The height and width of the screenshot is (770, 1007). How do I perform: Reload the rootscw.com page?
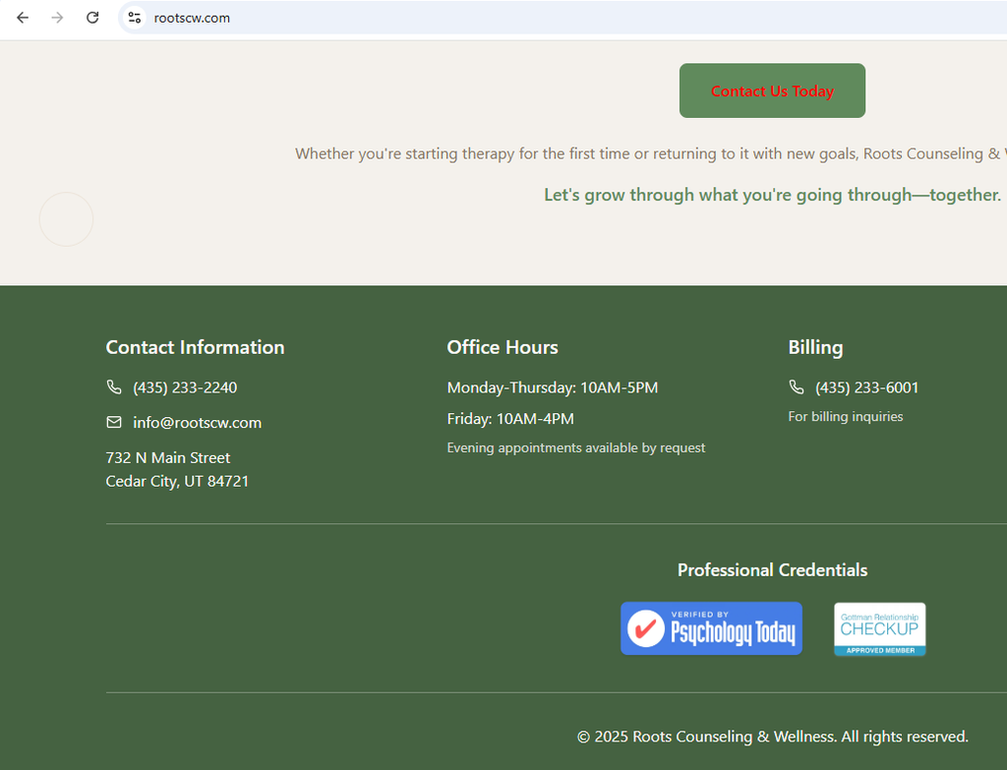[92, 18]
